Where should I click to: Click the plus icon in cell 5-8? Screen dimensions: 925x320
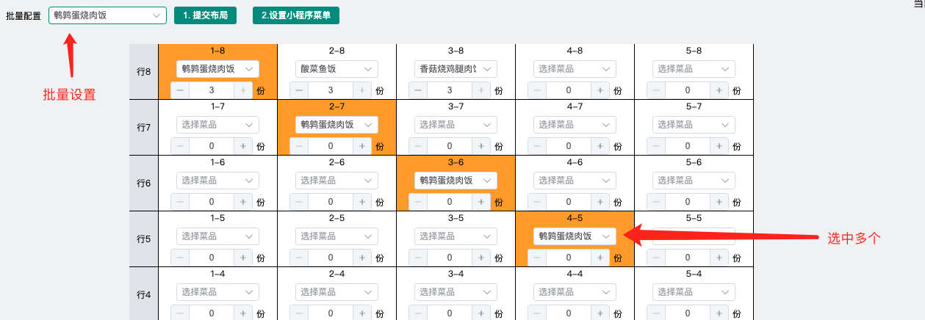(719, 90)
